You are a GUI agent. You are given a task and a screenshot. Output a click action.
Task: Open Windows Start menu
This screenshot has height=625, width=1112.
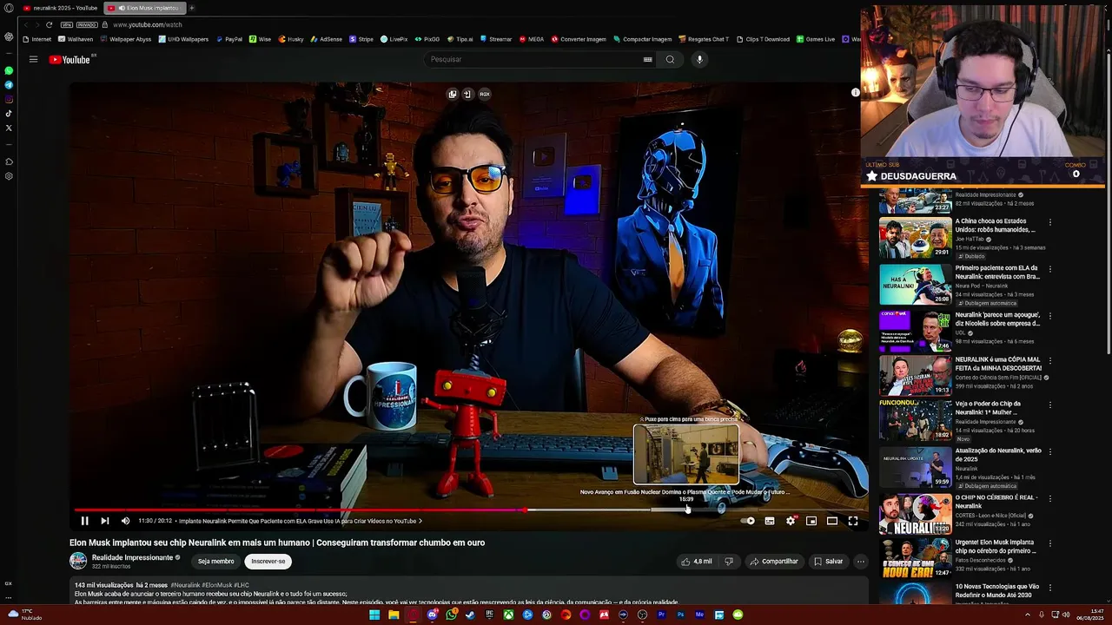click(374, 615)
